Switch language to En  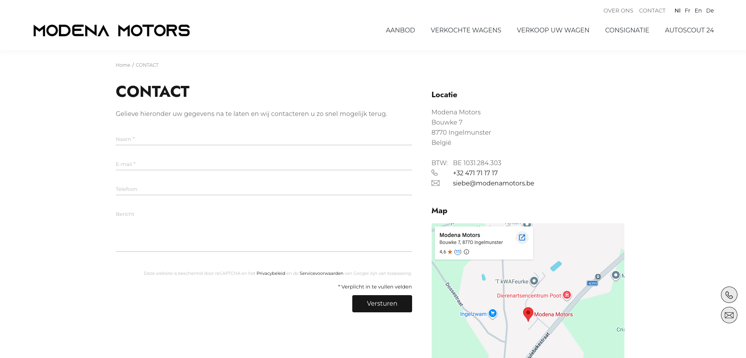click(x=698, y=11)
